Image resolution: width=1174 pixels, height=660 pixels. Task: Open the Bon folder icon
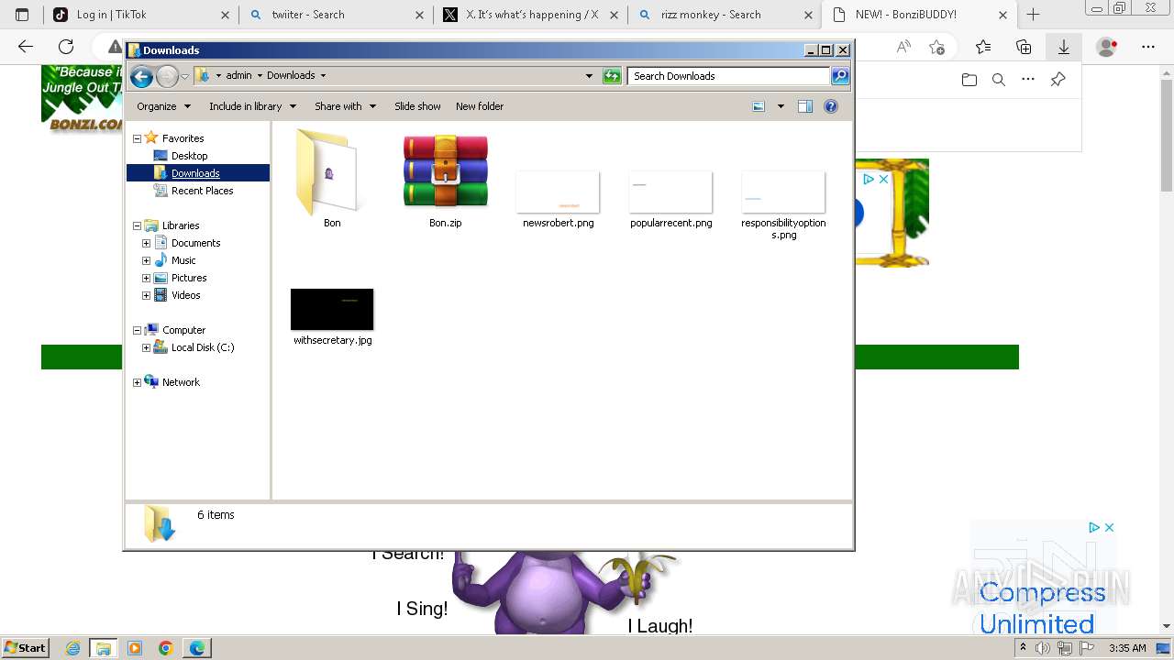click(x=331, y=174)
